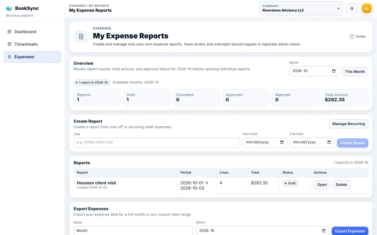Open the notifications bell
This screenshot has width=377, height=235.
pyautogui.click(x=352, y=8)
